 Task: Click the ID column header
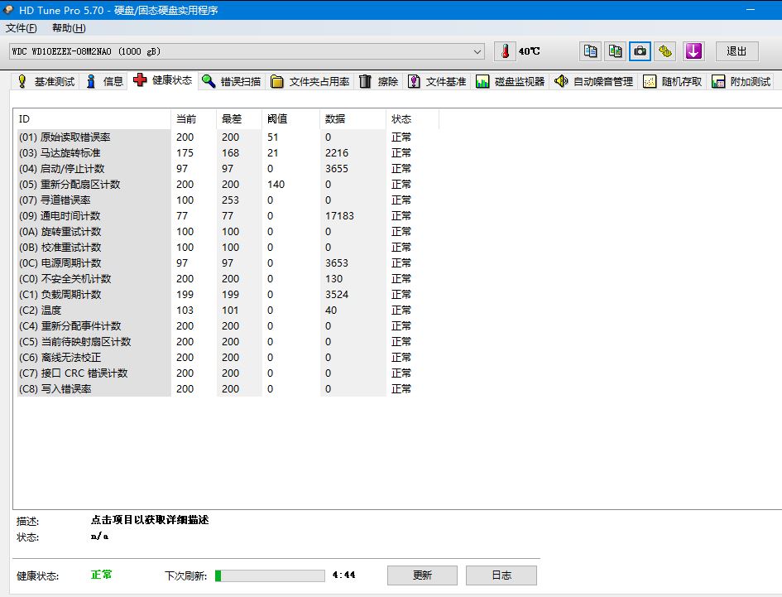[x=92, y=118]
